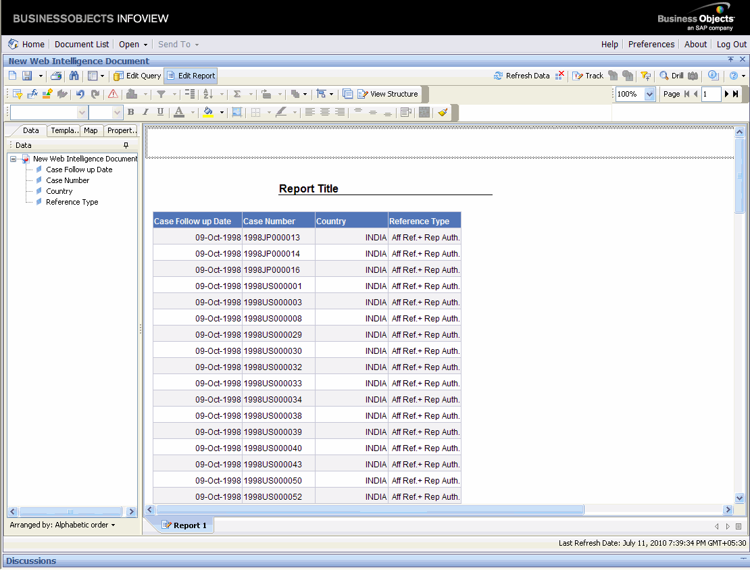Click the Home link

tap(27, 44)
